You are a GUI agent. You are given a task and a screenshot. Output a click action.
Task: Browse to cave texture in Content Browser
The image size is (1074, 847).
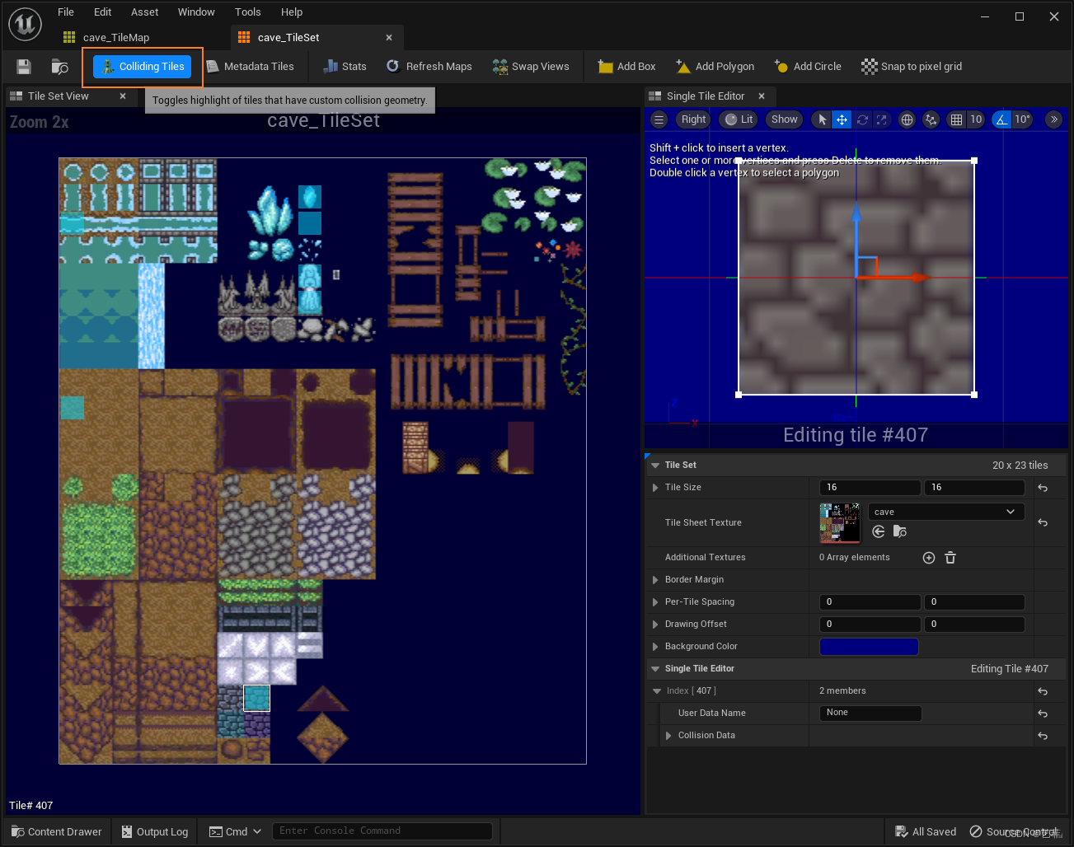point(900,532)
